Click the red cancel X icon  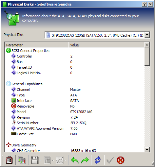coord(121,160)
